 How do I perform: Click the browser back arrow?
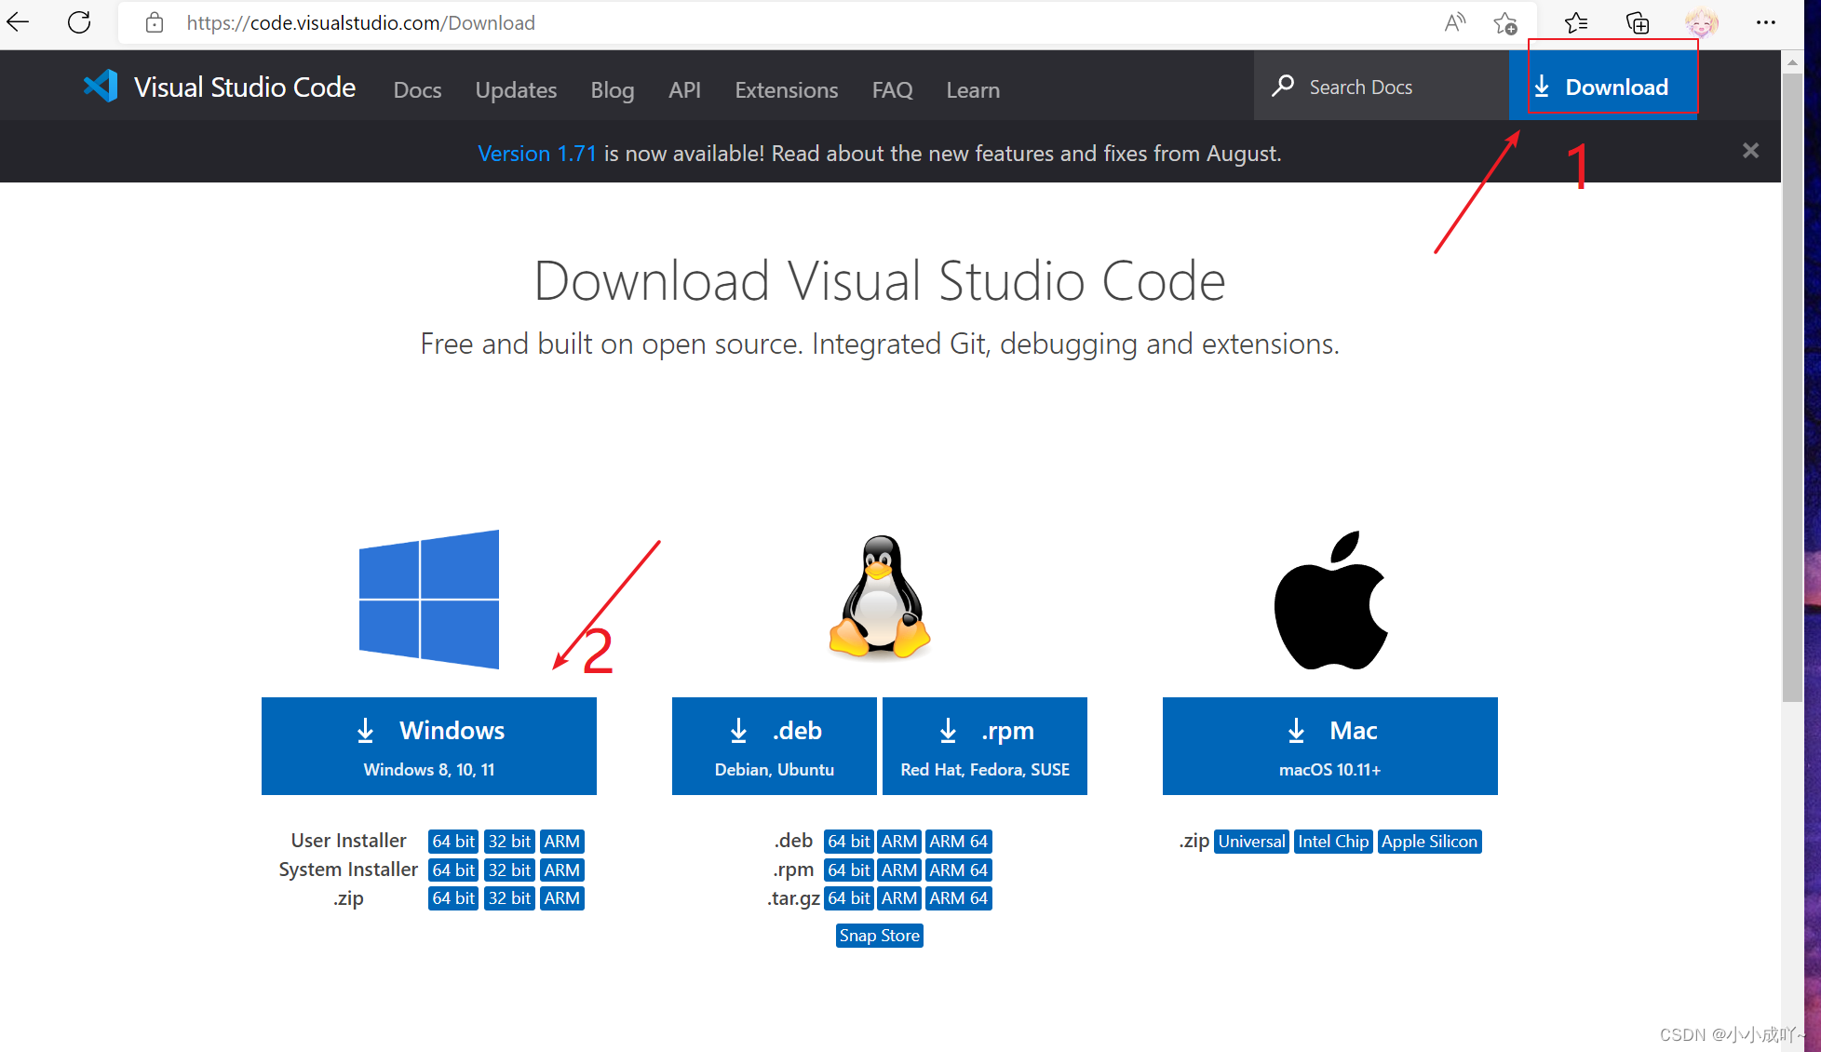(19, 22)
